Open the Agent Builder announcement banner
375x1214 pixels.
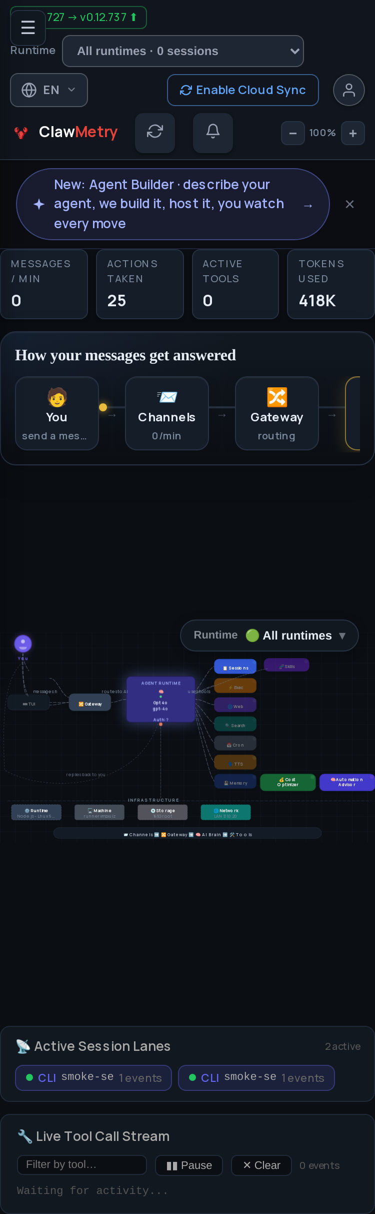click(173, 204)
